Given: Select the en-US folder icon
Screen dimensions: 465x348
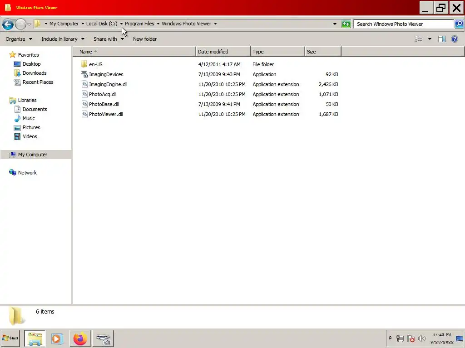Looking at the screenshot, I should [84, 64].
